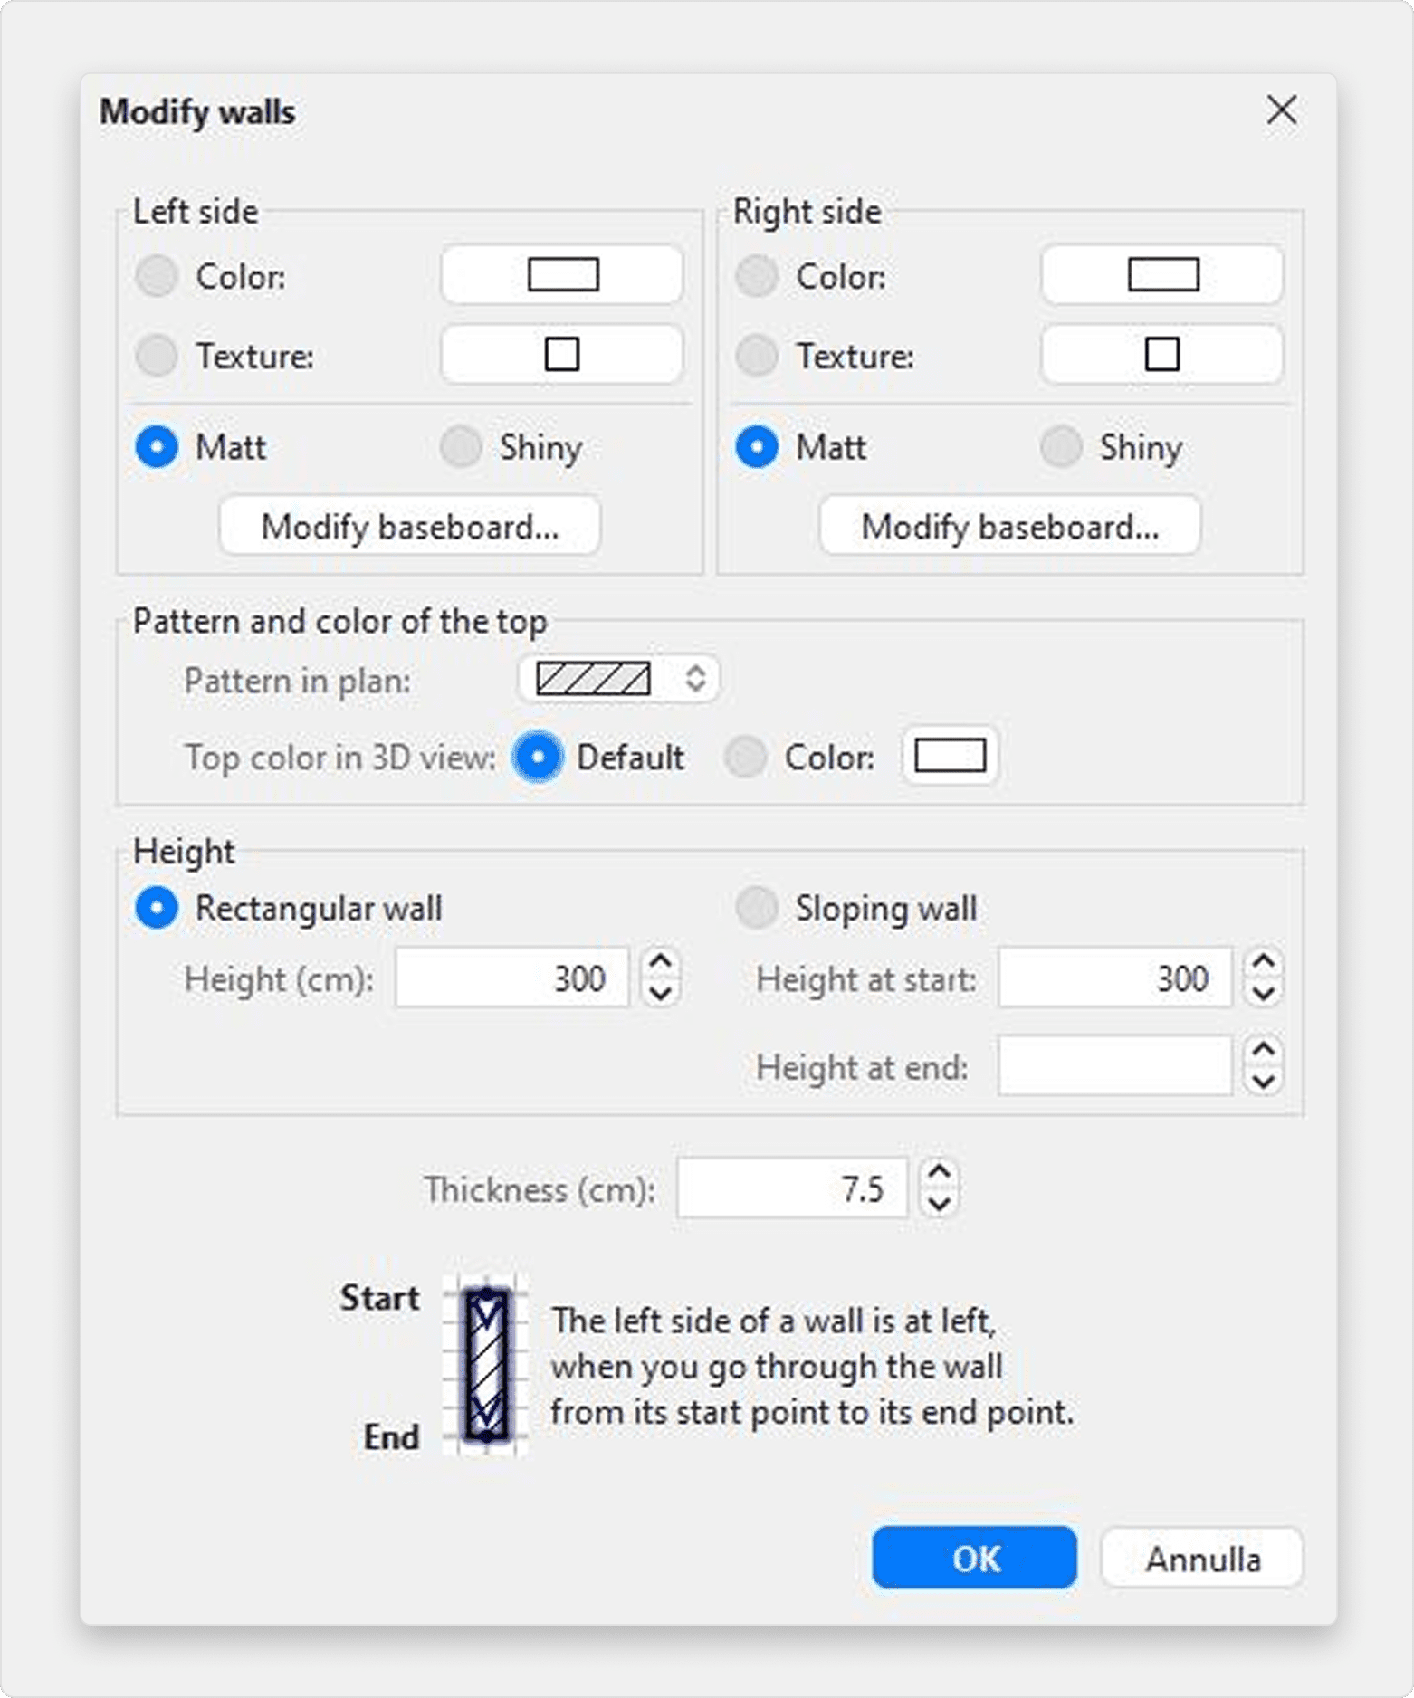Cancel the dialog with Annulla
The height and width of the screenshot is (1698, 1414).
1202,1559
